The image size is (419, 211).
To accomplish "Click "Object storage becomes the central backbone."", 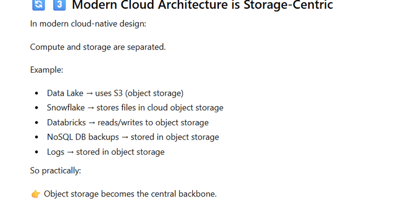I will click(130, 194).
